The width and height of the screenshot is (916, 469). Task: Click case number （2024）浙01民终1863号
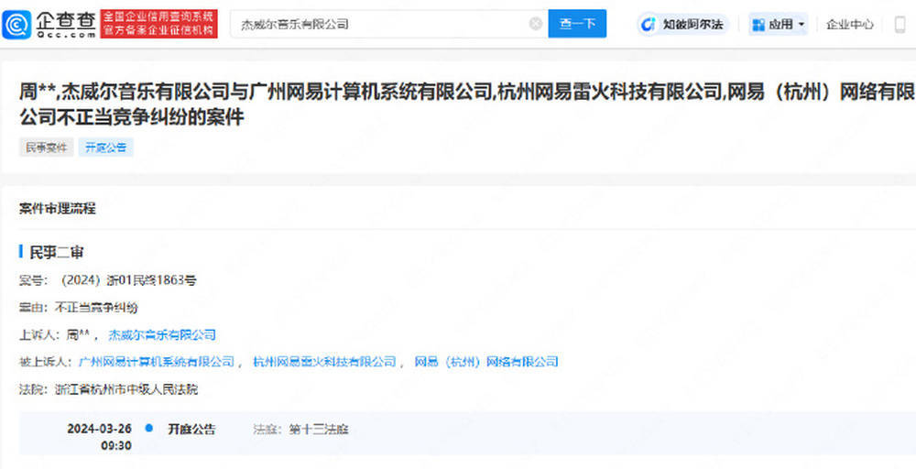[128, 280]
